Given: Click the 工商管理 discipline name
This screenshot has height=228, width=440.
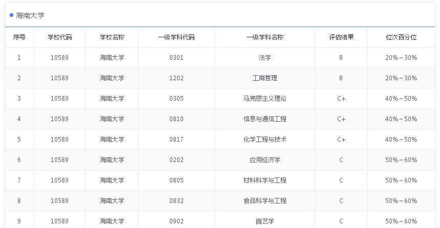Looking at the screenshot, I should pyautogui.click(x=265, y=78).
